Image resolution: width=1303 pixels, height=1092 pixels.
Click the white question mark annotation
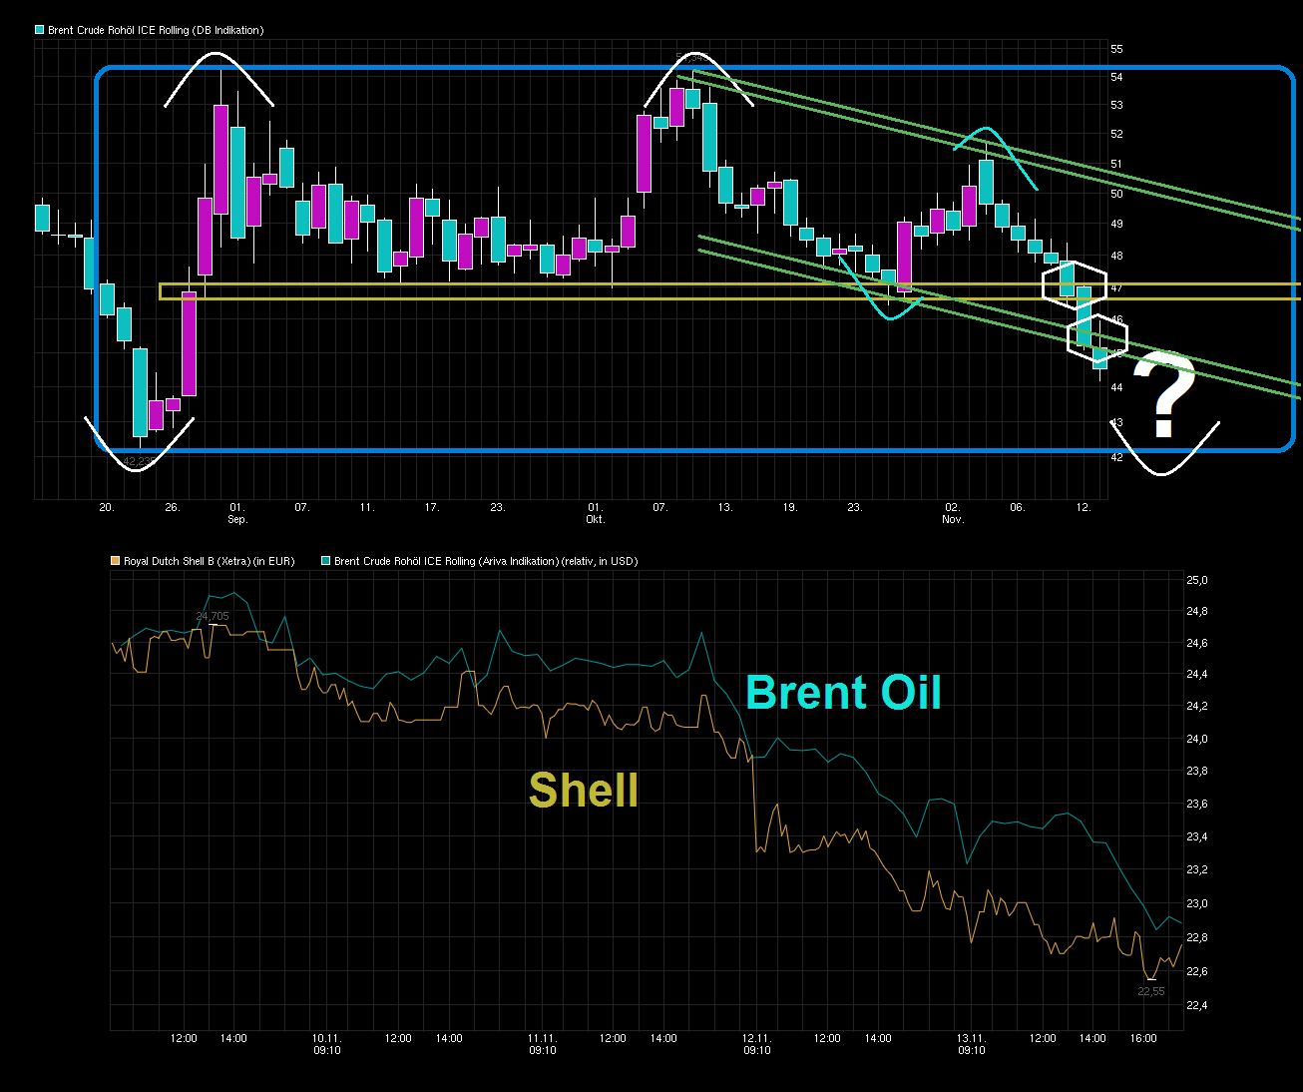1165,399
